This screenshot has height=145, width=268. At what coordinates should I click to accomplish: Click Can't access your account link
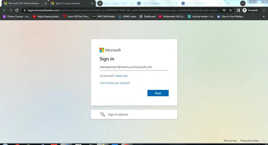115,83
